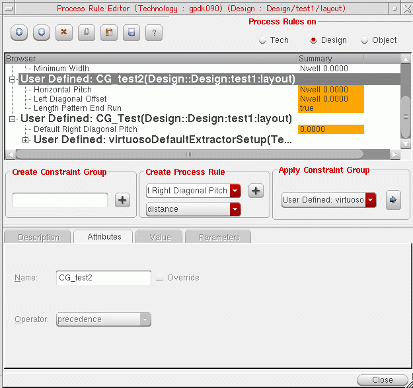This screenshot has width=413, height=388.
Task: Select the Design radio button
Action: point(313,40)
